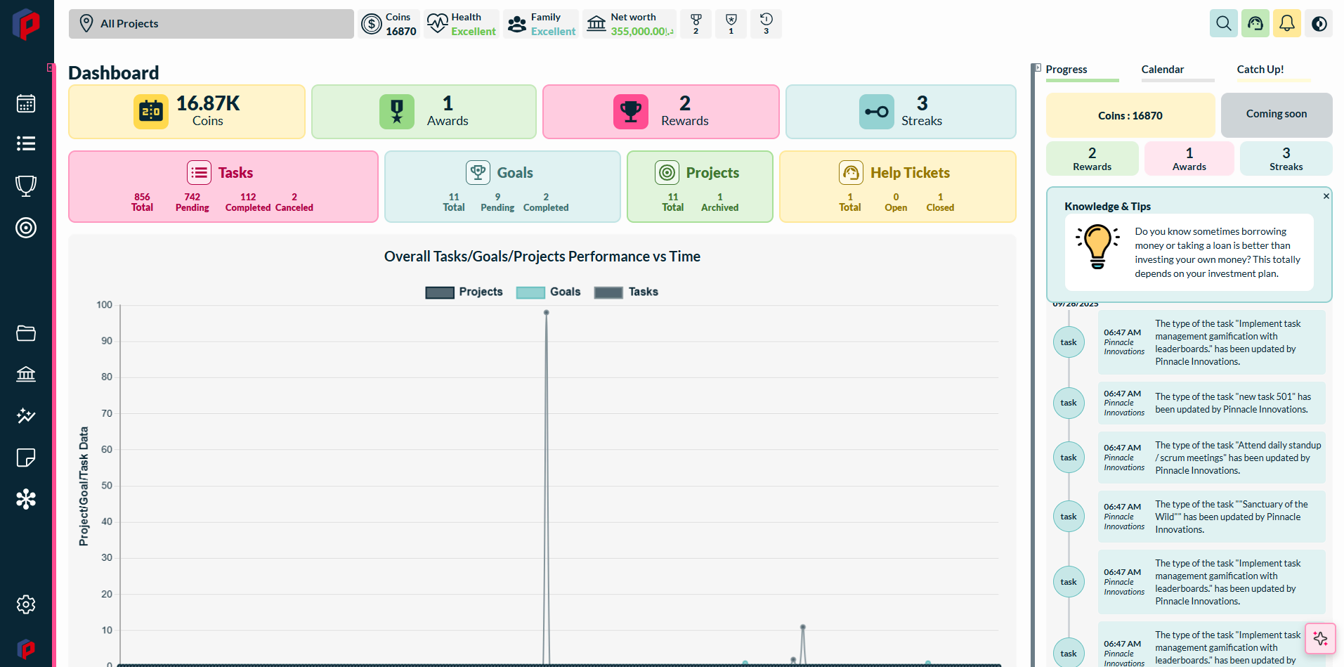Click the 'Sanctuary of the Wild' activity entry

click(x=1211, y=517)
